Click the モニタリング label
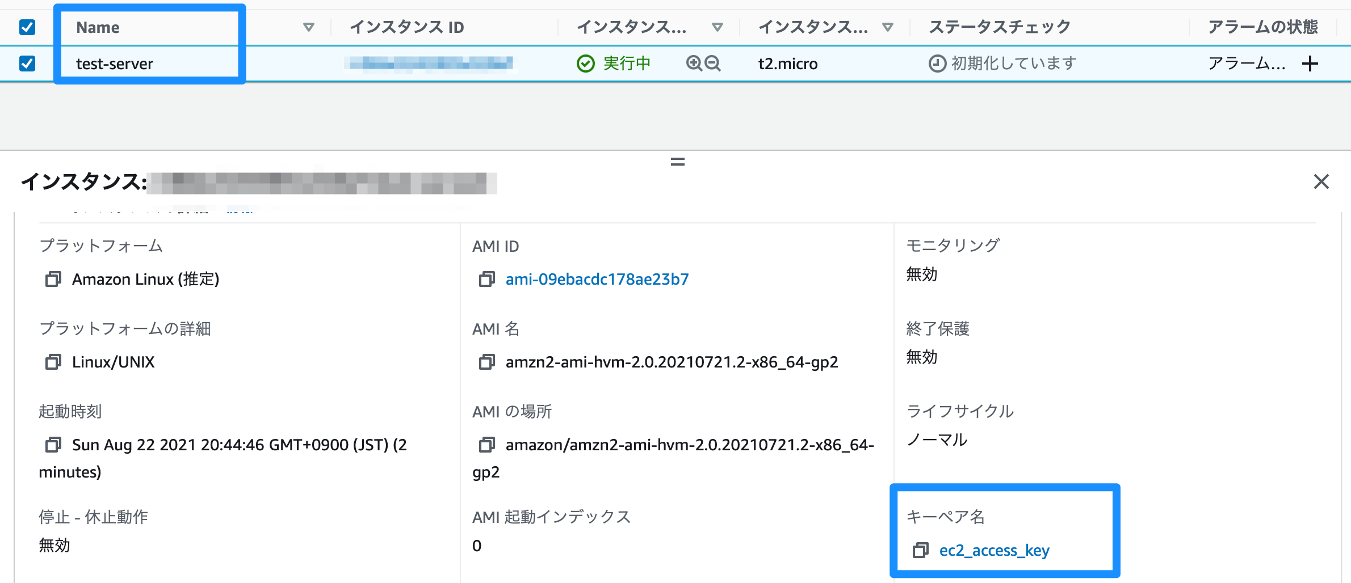This screenshot has width=1351, height=583. click(953, 245)
